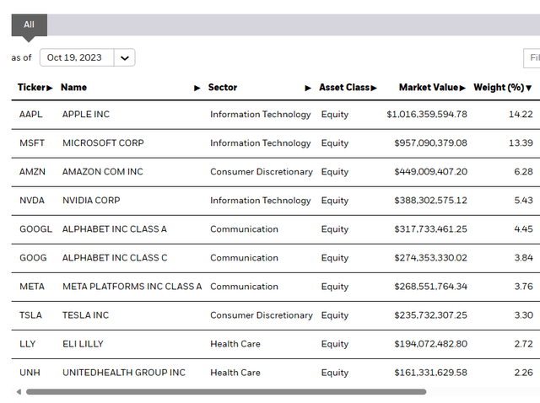The width and height of the screenshot is (540, 403).
Task: Click MICROSOFT CORP name
Action: 103,143
